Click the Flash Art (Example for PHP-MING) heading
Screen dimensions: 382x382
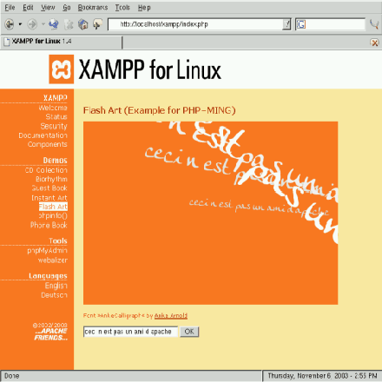coord(159,110)
